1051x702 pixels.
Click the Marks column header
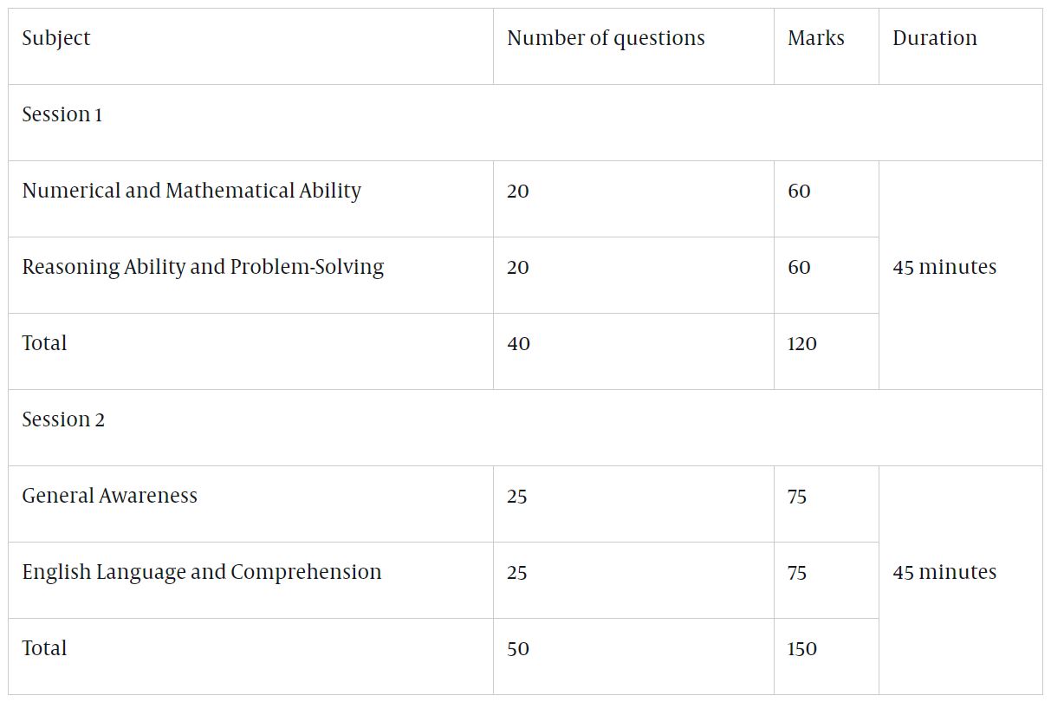point(815,38)
